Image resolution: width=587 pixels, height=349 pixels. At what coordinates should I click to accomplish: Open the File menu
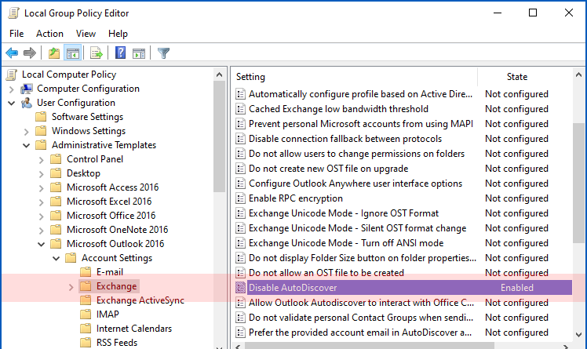16,34
